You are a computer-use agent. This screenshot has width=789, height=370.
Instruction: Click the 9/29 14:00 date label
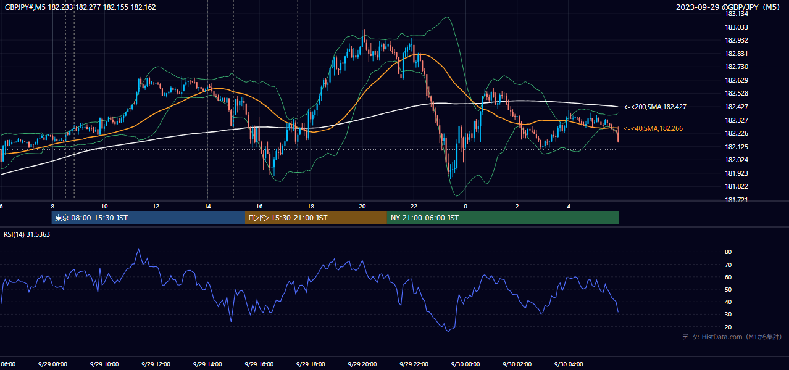[x=207, y=364]
